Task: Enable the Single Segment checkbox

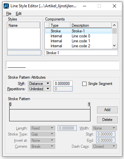Action: point(84,84)
